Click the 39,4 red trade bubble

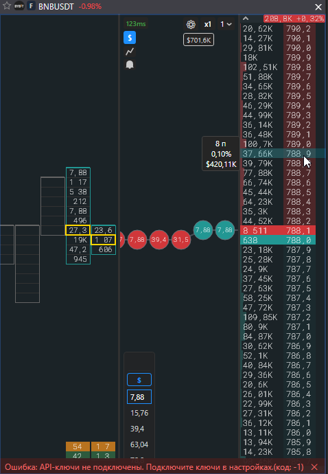click(x=159, y=240)
